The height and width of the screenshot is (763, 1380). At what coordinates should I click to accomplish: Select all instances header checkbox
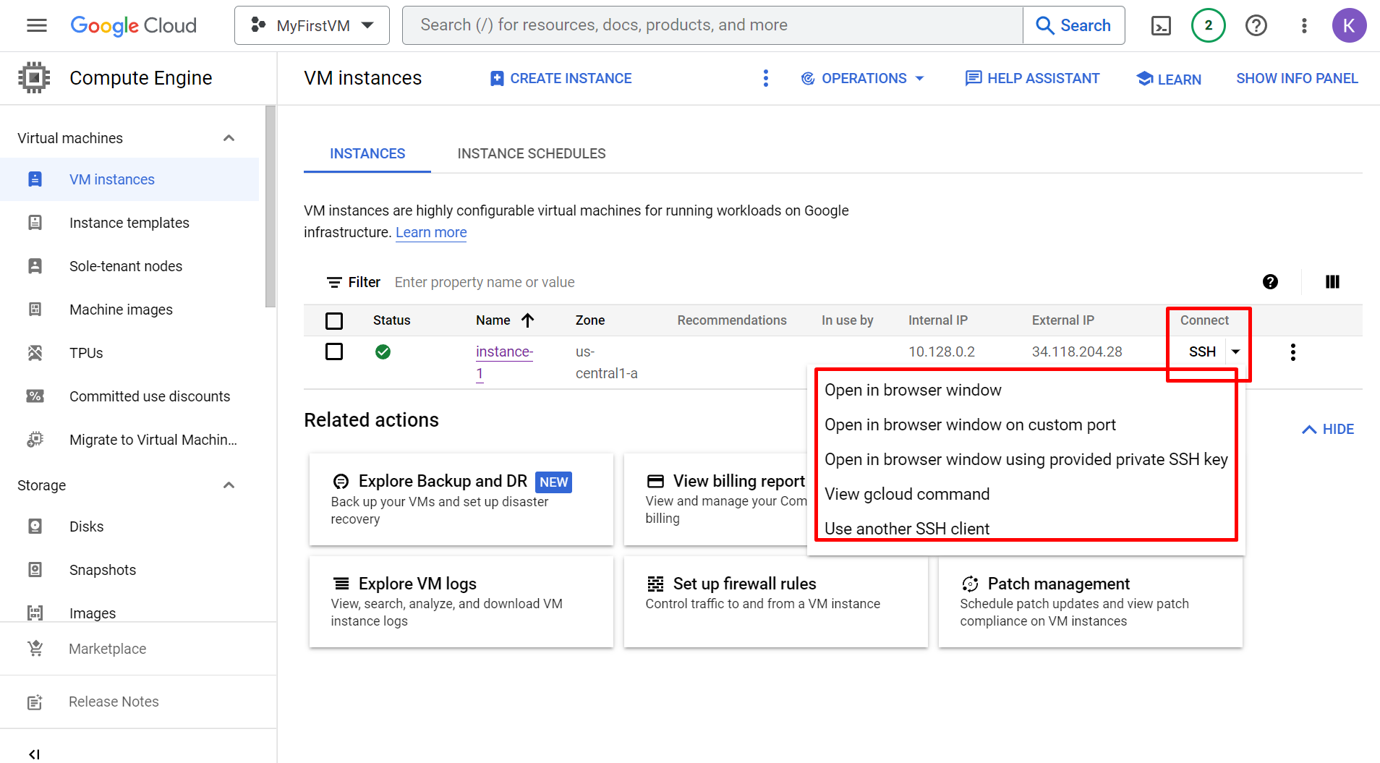coord(334,320)
